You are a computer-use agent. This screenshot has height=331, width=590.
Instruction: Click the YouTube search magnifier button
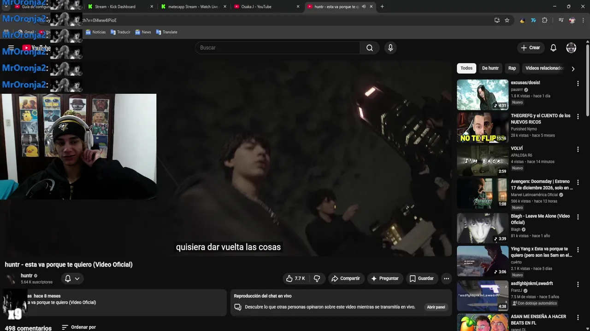coord(369,48)
